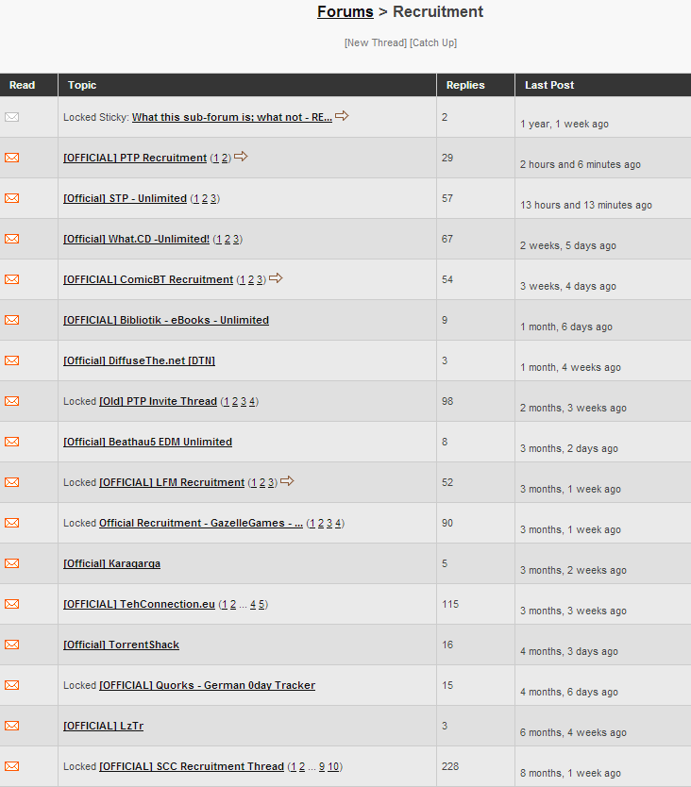Open the [Official] What.CD -Unlimited! thread
Viewport: 691px width, 787px height.
(137, 240)
